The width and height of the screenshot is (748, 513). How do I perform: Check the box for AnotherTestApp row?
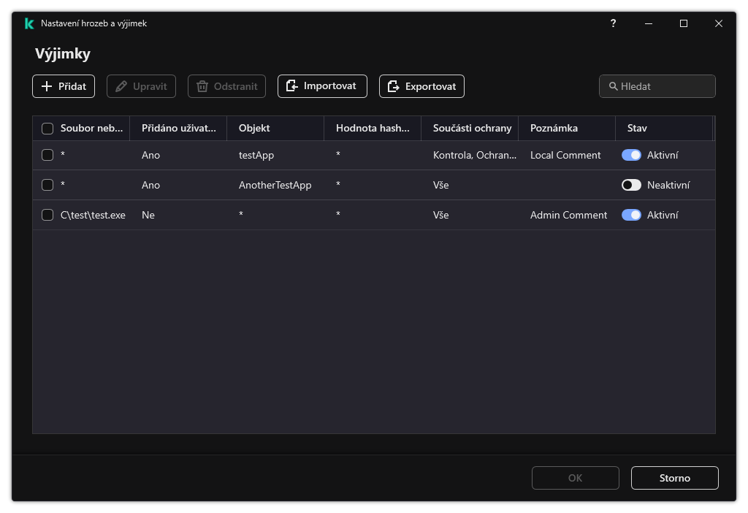[47, 185]
